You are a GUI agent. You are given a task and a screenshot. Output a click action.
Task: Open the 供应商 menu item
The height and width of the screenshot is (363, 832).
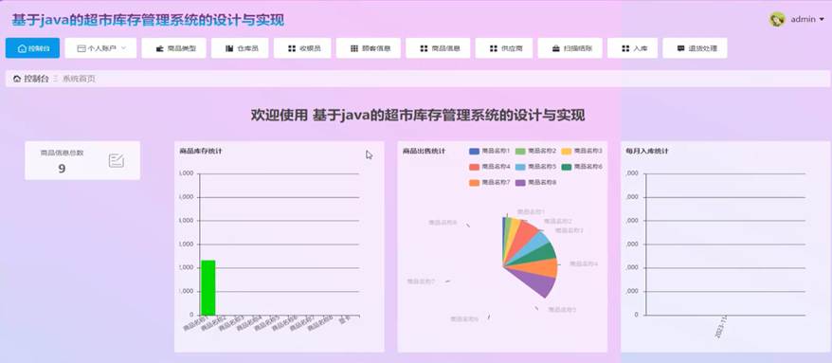504,48
